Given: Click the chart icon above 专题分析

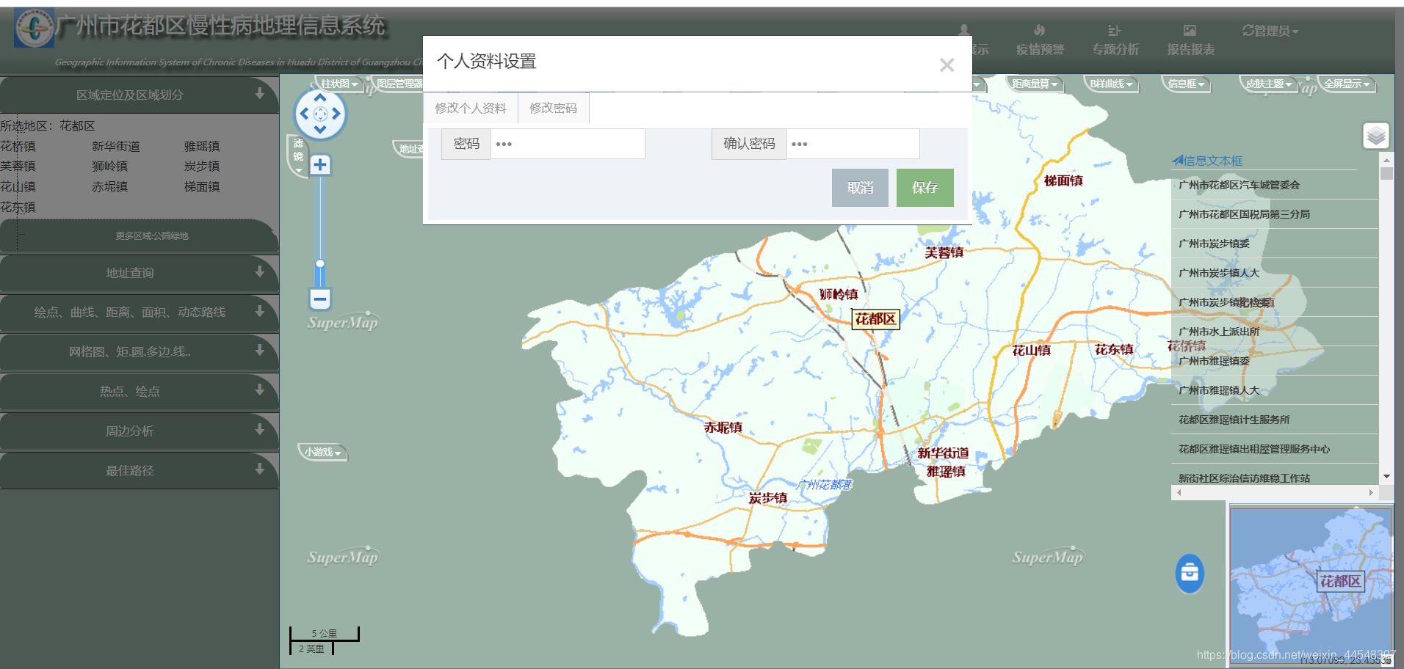Looking at the screenshot, I should tap(1114, 31).
